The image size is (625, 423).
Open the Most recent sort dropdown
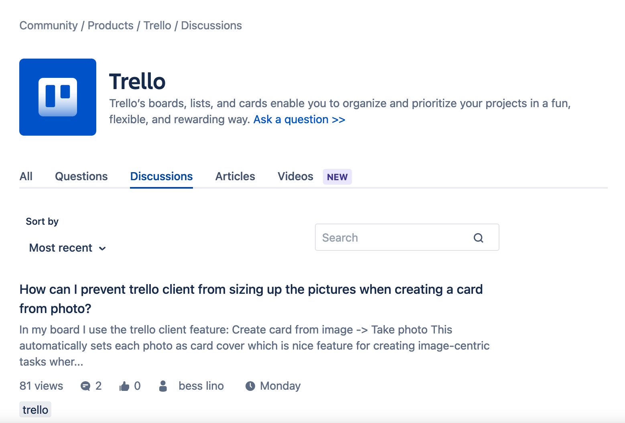pyautogui.click(x=67, y=248)
